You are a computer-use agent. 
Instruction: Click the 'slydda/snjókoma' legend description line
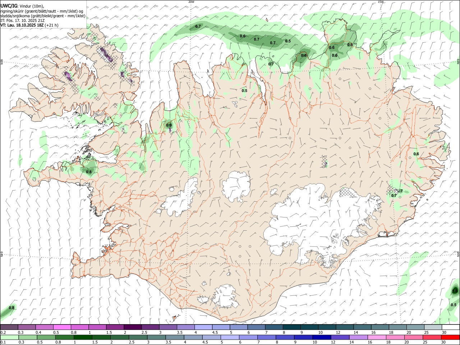(43, 16)
